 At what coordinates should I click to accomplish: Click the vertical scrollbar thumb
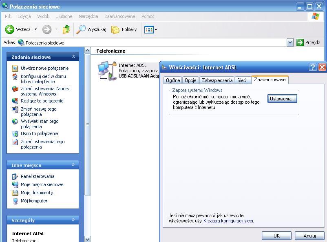(88, 124)
